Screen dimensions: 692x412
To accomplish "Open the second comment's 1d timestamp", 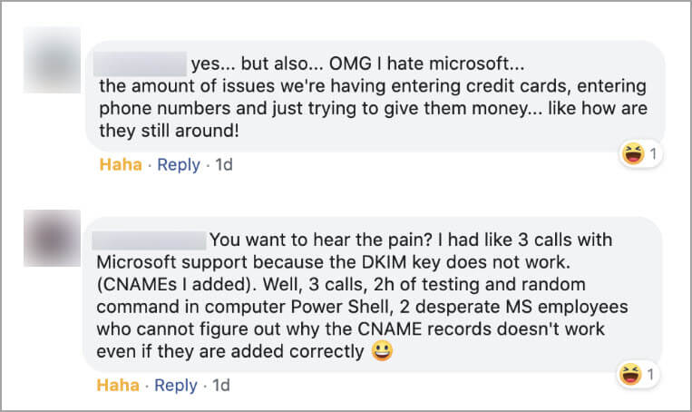I will [x=220, y=386].
